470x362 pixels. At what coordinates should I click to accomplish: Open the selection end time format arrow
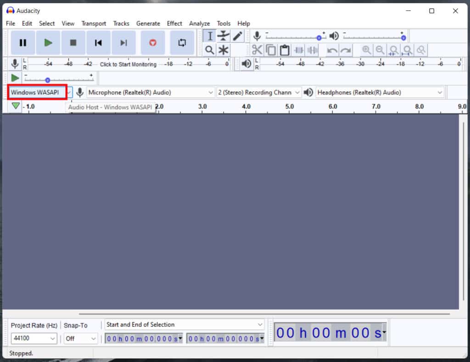[262, 339]
